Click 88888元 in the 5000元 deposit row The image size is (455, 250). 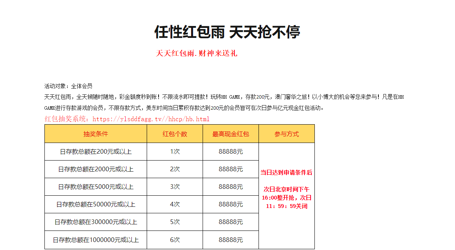pyautogui.click(x=231, y=187)
